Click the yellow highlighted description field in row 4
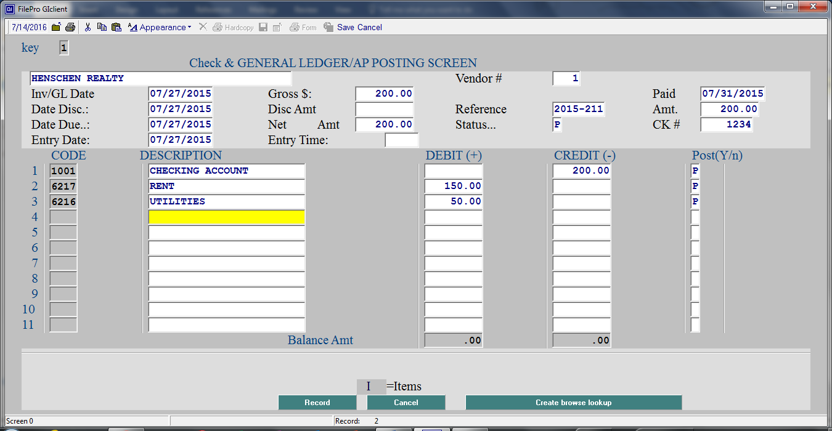Screen dimensions: 832x431 226,217
